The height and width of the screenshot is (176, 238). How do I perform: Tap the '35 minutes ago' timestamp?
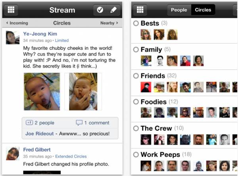point(38,157)
